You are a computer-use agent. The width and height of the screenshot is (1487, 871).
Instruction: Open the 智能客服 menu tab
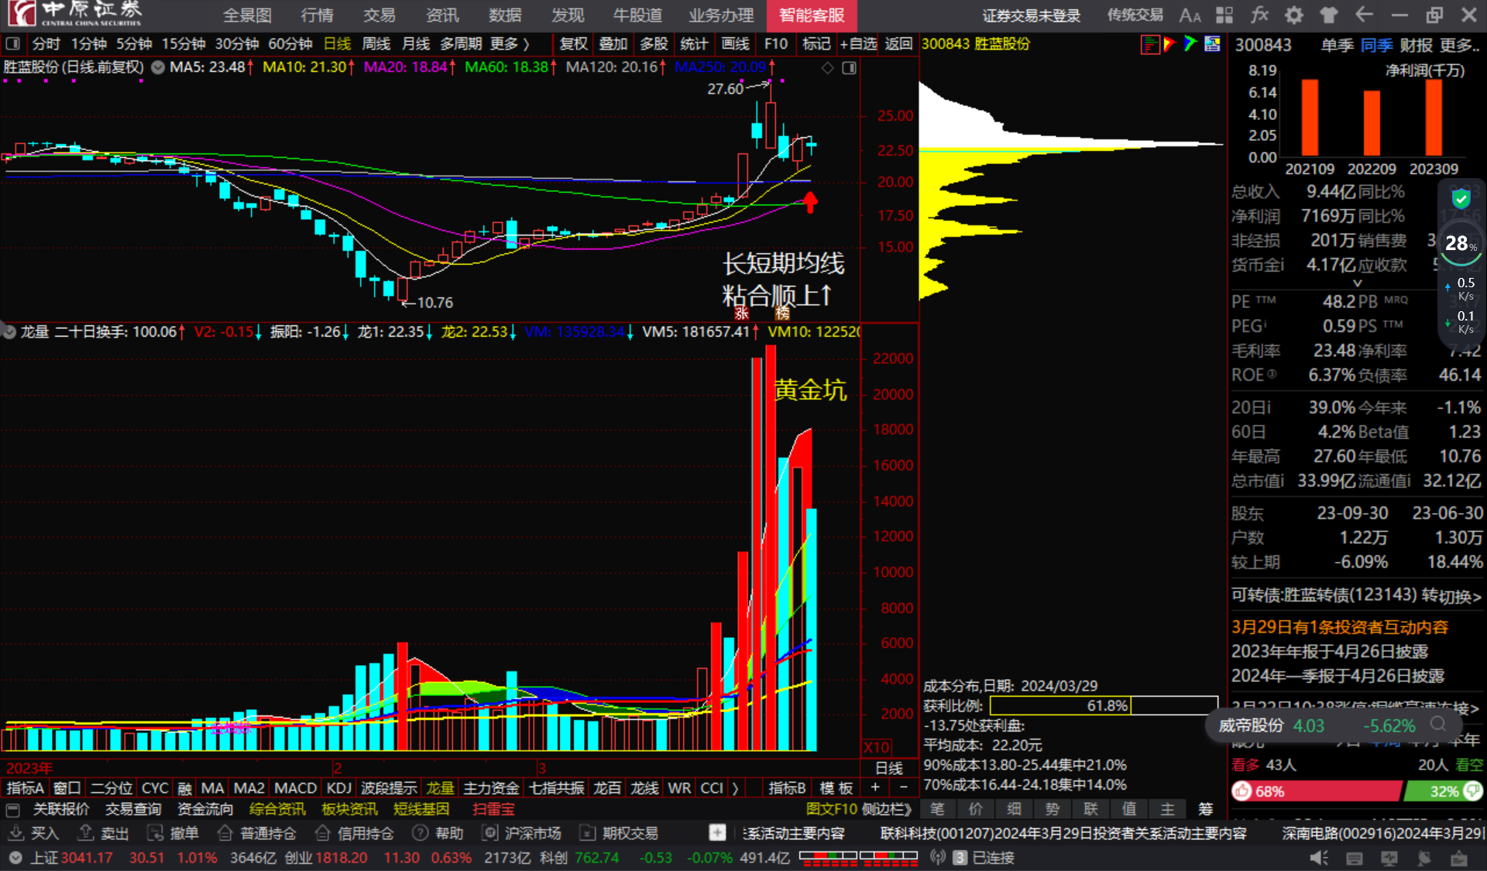tap(811, 15)
